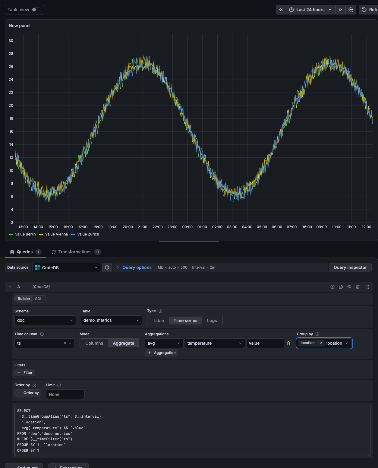378x468 pixels.
Task: Grab query A drag handle
Action: pyautogui.click(x=368, y=287)
